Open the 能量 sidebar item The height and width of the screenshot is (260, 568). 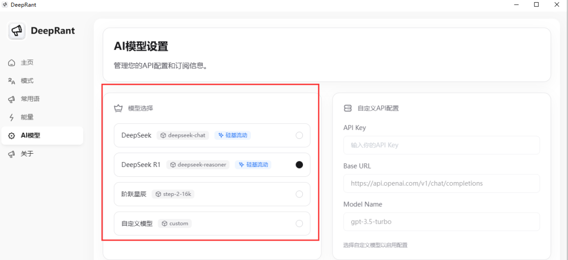[42, 117]
